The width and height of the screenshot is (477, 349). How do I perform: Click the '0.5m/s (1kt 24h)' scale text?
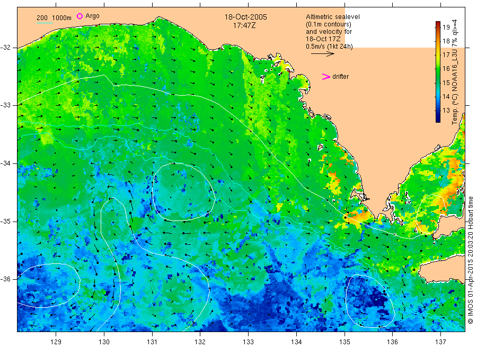(x=329, y=47)
